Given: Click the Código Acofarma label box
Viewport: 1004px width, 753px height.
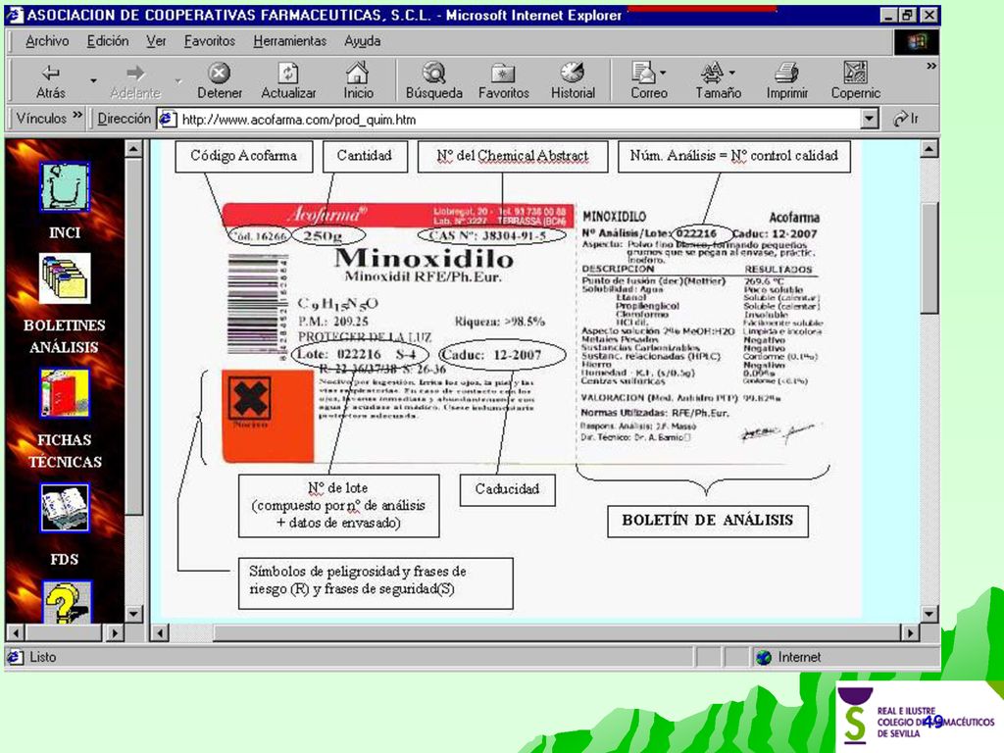Looking at the screenshot, I should point(244,156).
